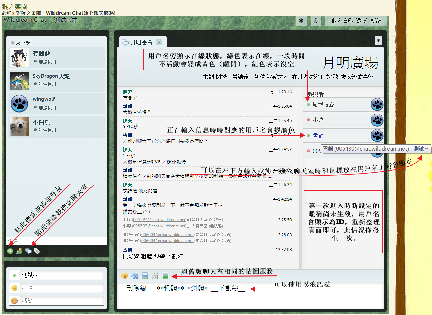
Task: Click the message 5~10秒
Action: pos(130,126)
